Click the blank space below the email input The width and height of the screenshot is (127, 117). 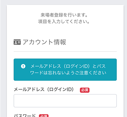pos(65,110)
